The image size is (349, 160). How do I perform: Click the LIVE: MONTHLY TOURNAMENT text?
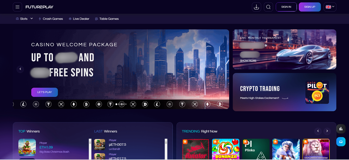coord(261,38)
